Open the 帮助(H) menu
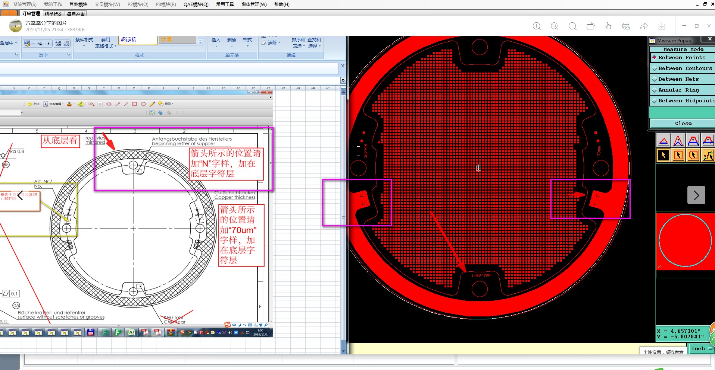This screenshot has height=370, width=715. (x=282, y=4)
